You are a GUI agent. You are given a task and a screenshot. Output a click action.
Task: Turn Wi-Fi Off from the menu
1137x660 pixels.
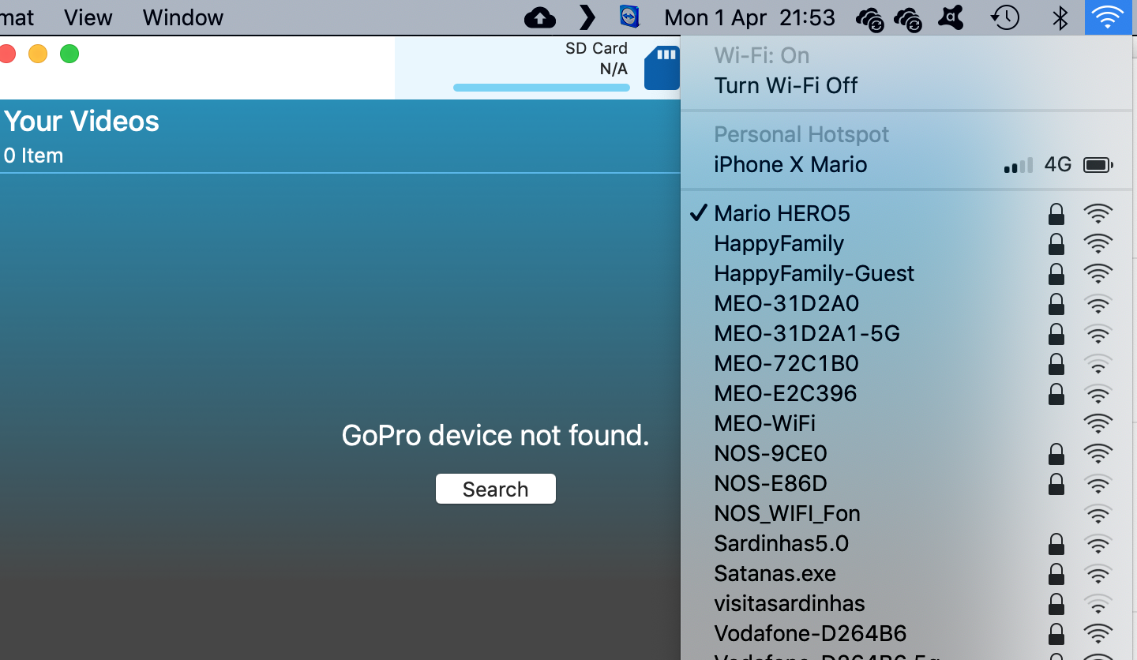click(x=906, y=85)
